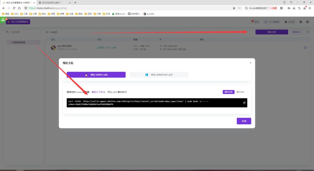
Task: Open the 计算 bookmarks folder
Action: [33, 14]
